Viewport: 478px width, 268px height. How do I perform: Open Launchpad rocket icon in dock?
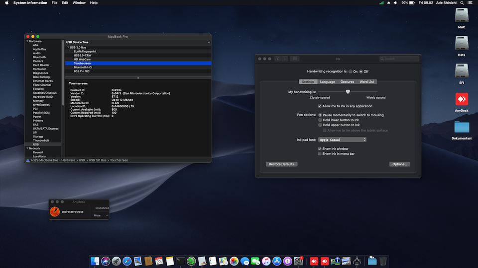point(116,261)
